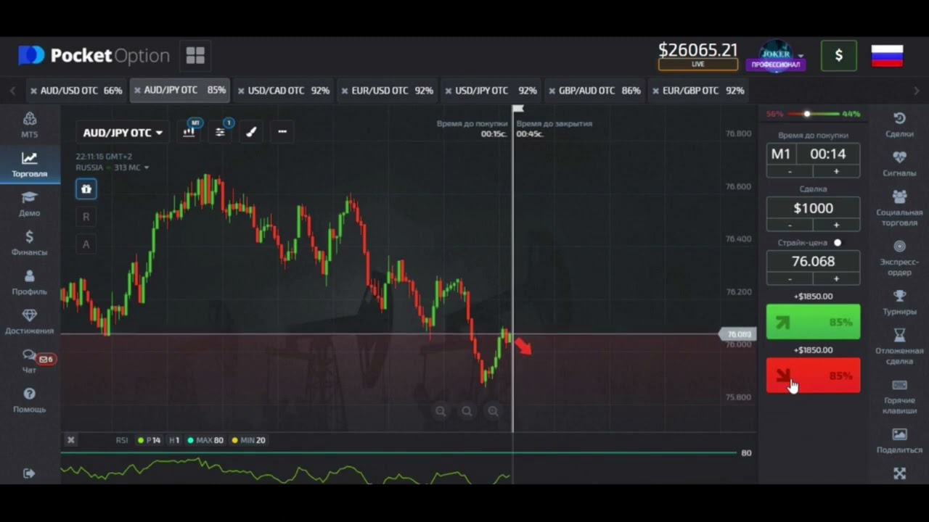Click the Pocket Option logo
The height and width of the screenshot is (522, 929).
click(x=94, y=56)
